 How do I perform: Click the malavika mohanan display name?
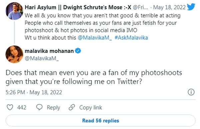point(49,51)
